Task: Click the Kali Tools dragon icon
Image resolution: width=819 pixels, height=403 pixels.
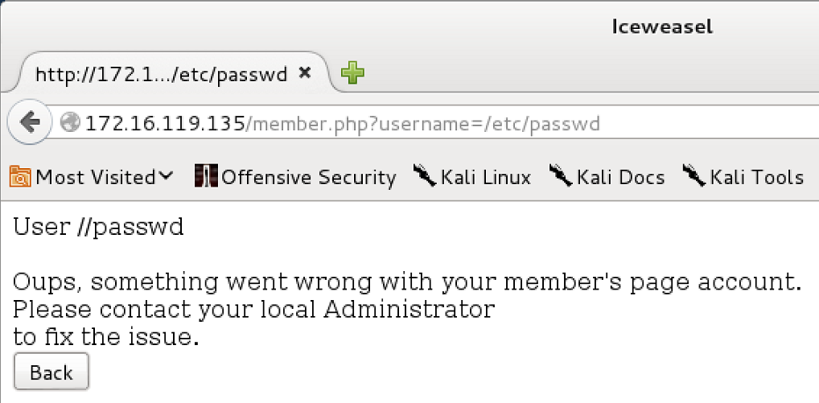Action: [x=694, y=175]
